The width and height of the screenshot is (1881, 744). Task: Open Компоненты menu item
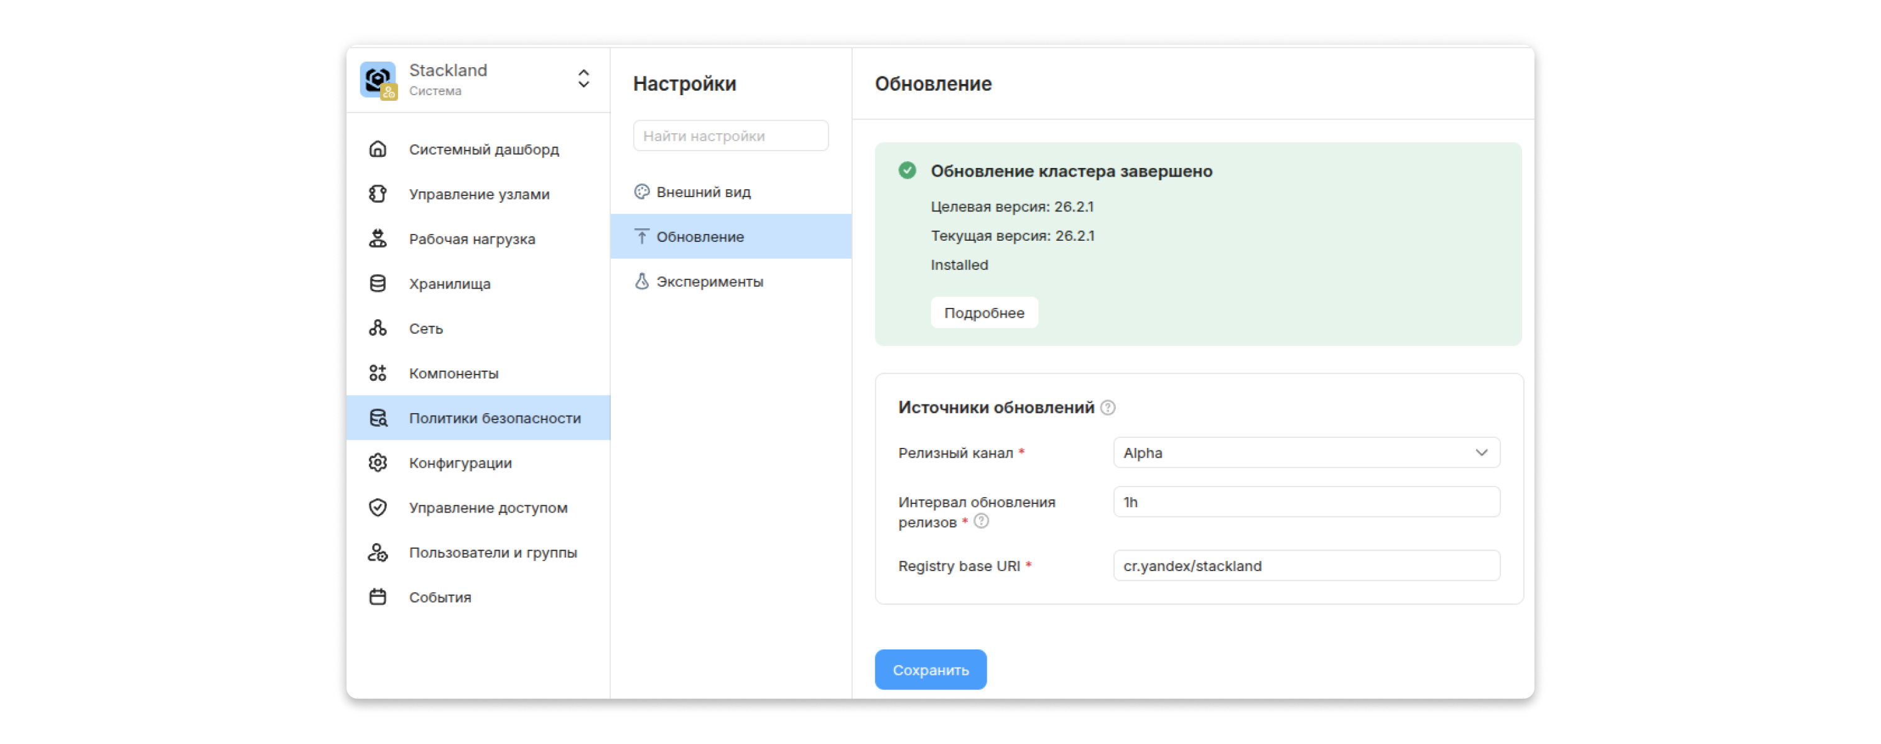[478, 373]
